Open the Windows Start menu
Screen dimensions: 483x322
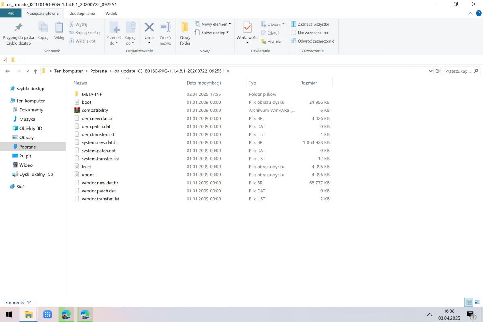click(9, 314)
